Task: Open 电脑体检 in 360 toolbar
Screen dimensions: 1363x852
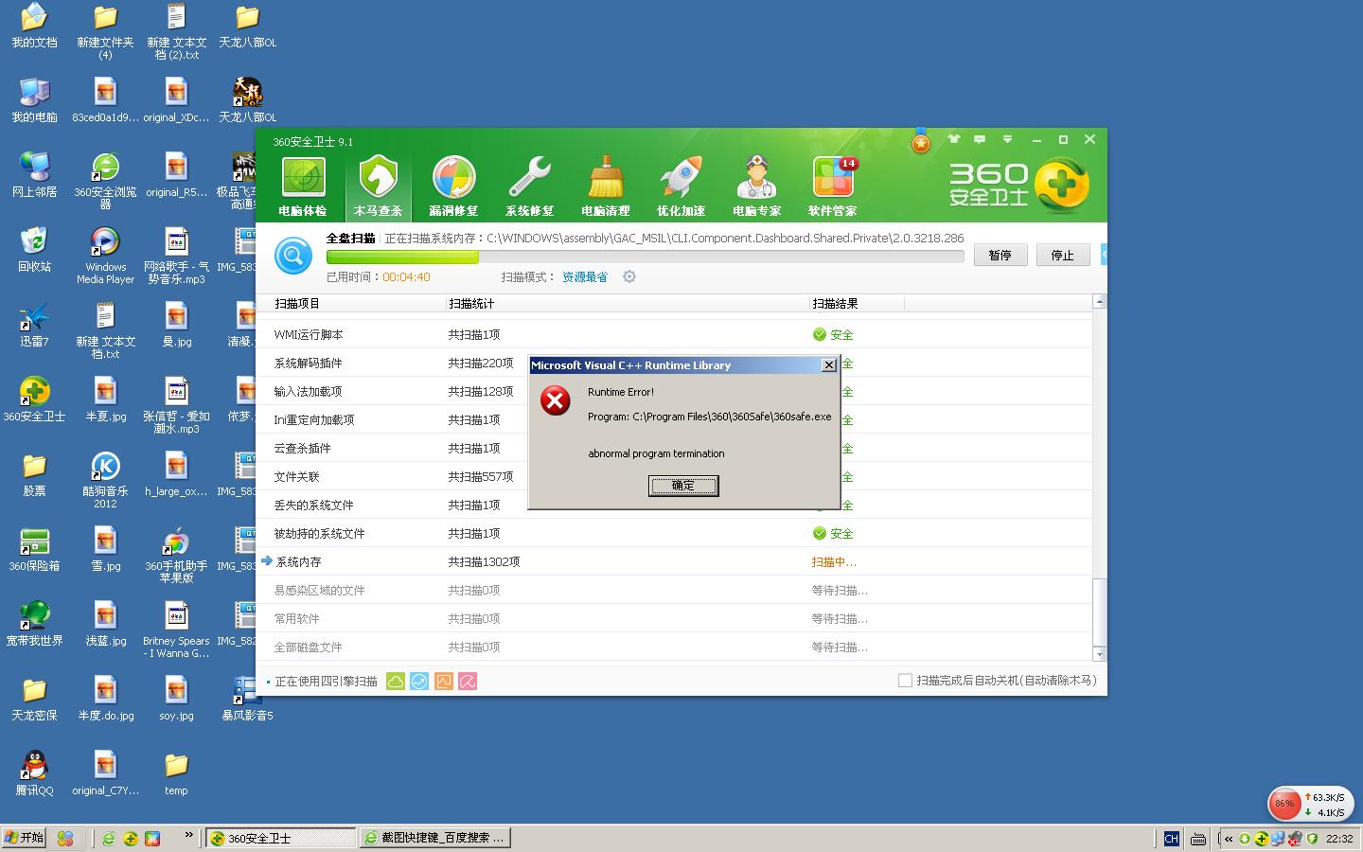Action: (303, 186)
